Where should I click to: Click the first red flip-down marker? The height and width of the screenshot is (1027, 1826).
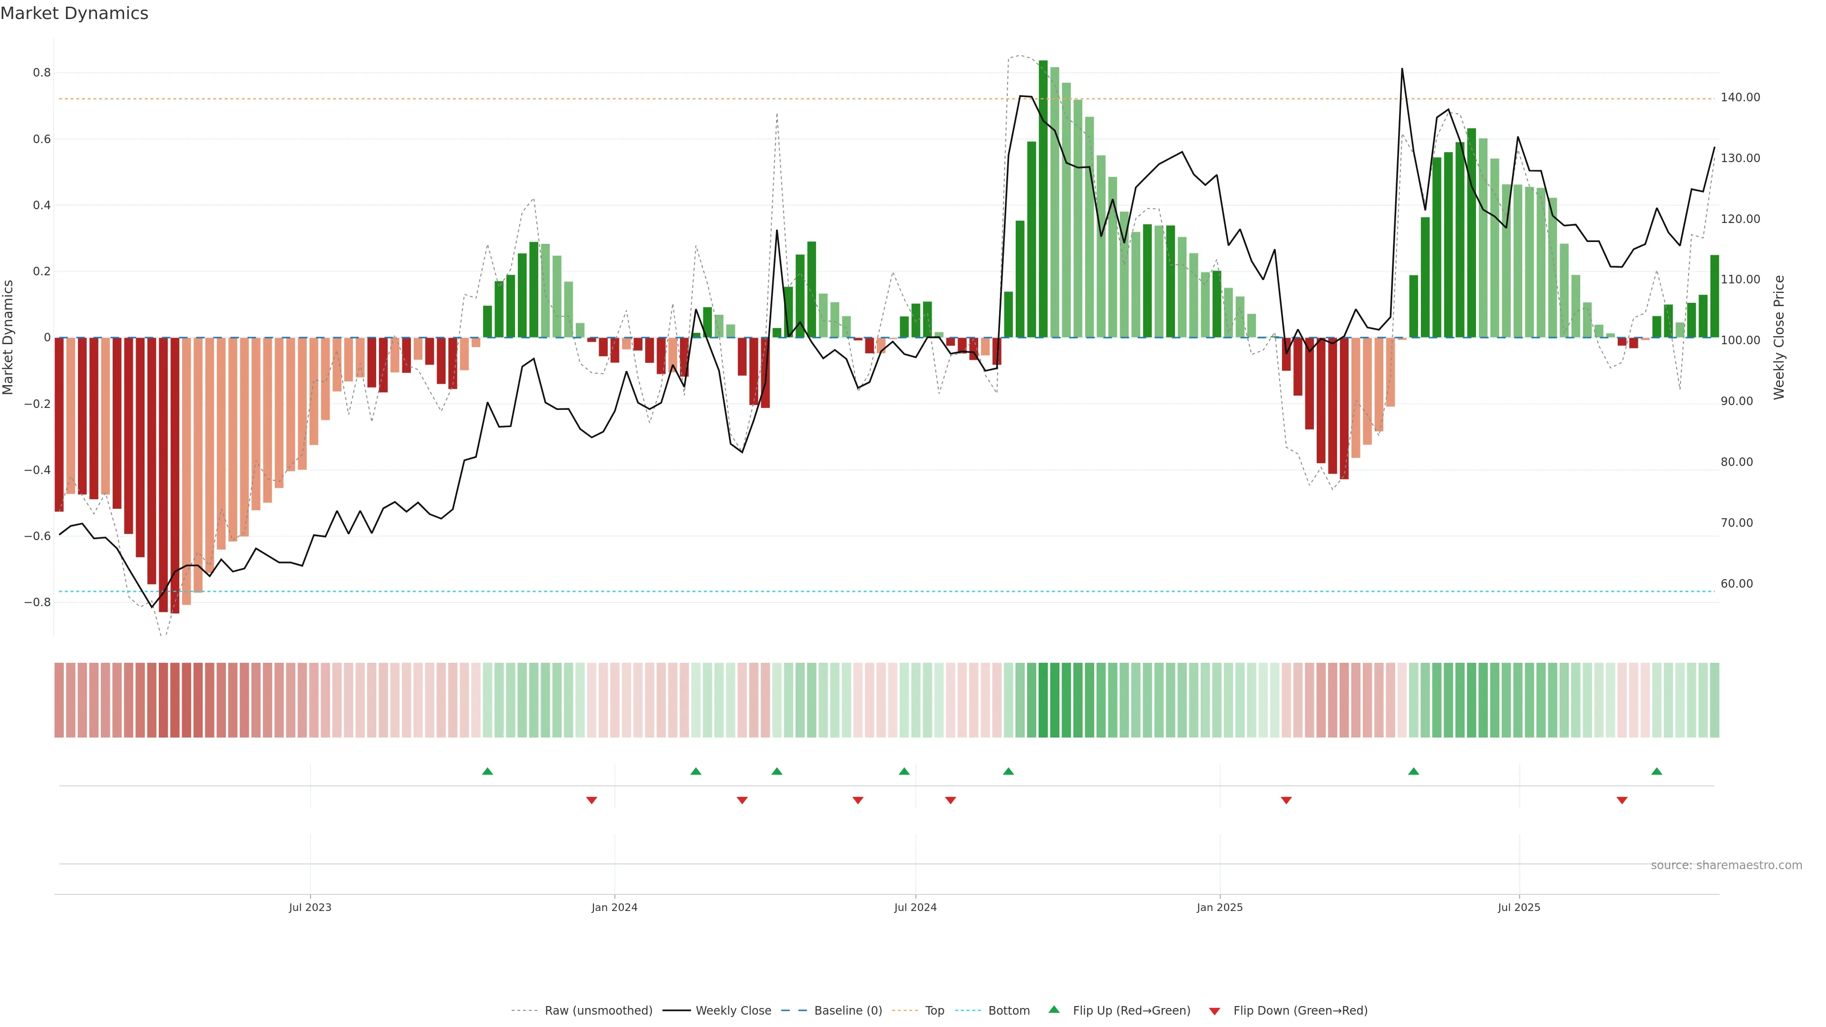591,800
